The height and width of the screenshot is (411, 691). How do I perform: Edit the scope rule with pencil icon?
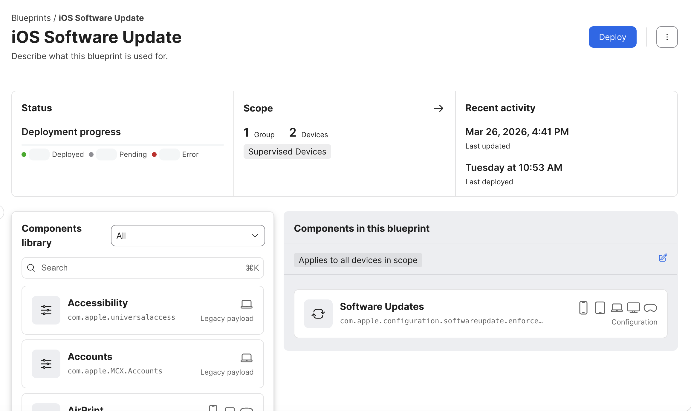tap(663, 258)
